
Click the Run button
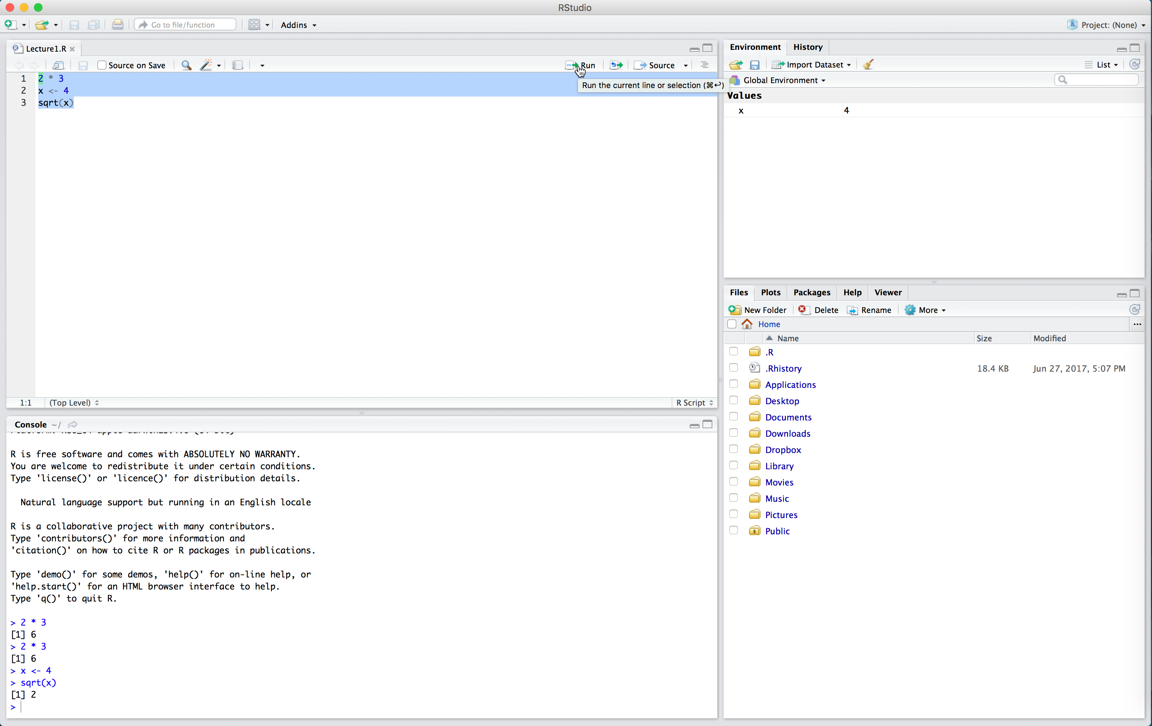tap(580, 65)
